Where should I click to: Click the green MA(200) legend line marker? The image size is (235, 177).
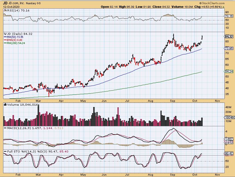[5, 43]
